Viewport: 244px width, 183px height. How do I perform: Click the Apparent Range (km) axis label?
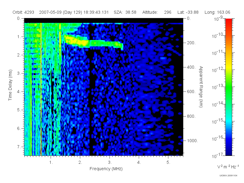201,87
